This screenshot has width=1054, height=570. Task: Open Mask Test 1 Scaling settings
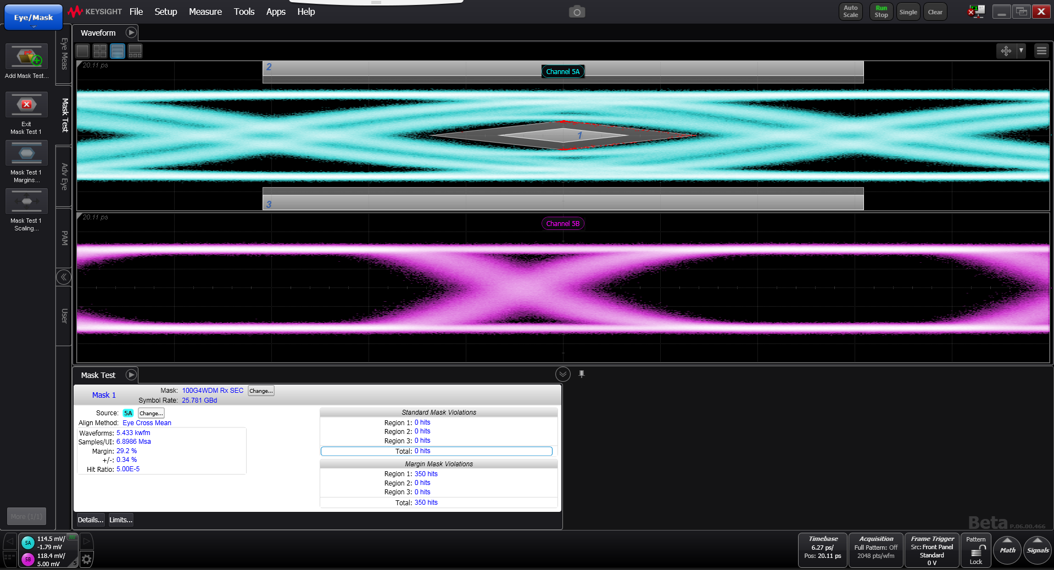26,201
